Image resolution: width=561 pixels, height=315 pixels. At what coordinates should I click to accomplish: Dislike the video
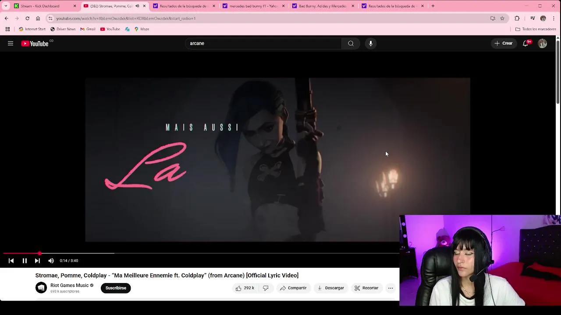tap(266, 288)
